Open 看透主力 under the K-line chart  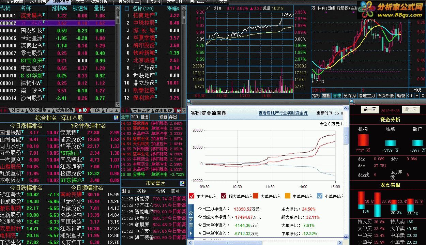coord(367,96)
